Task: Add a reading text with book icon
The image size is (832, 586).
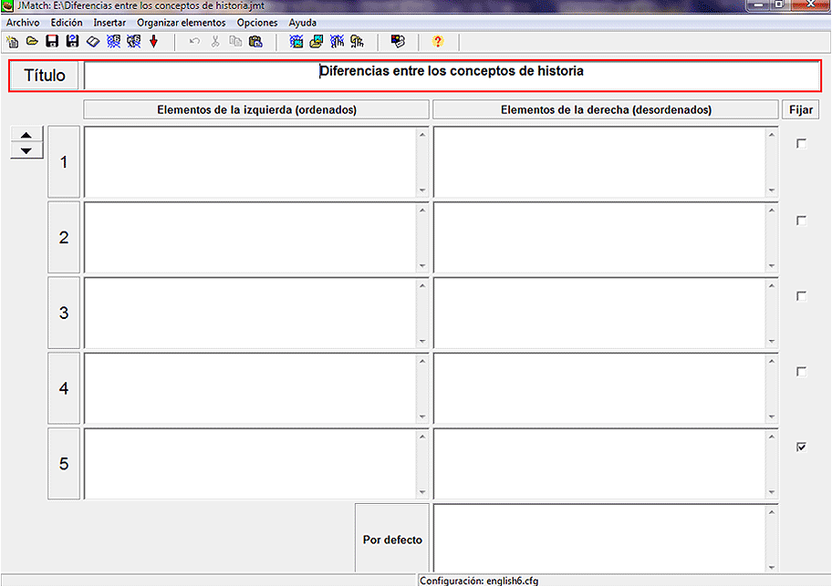Action: pyautogui.click(x=93, y=41)
